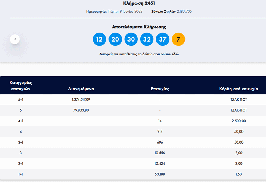Click the 2.500,00 winnings value

coord(238,121)
